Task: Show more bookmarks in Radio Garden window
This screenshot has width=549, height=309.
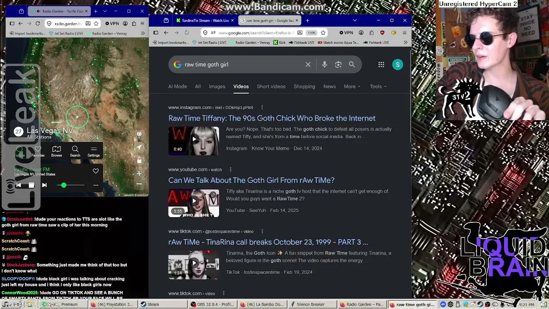Action: click(x=143, y=33)
